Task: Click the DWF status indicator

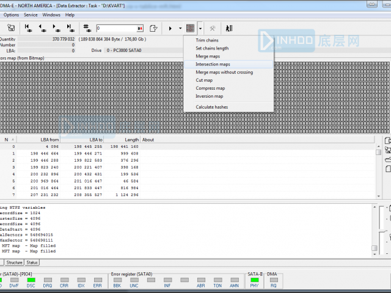Action: 14,280
